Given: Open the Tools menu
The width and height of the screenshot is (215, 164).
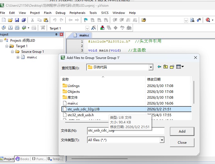Looking at the screenshot, I should 93,13.
